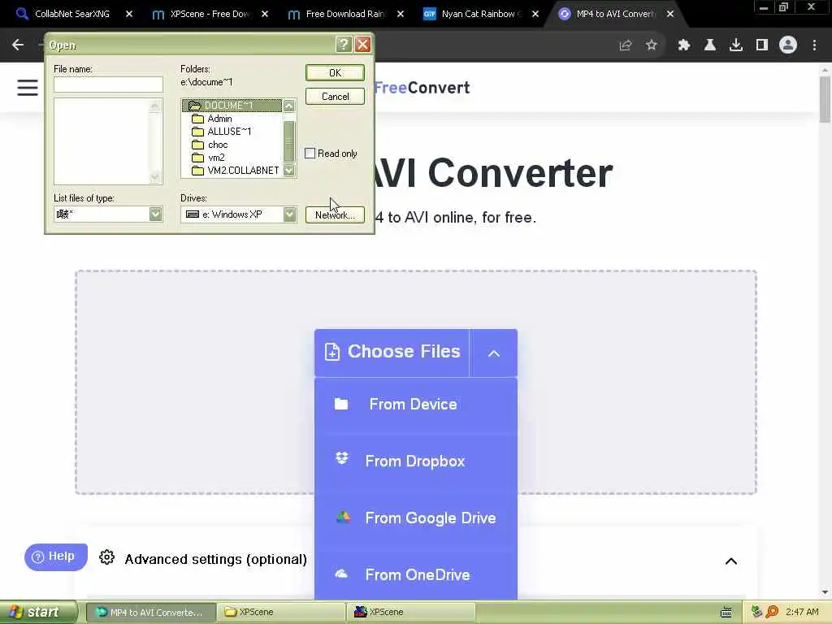This screenshot has width=832, height=624.
Task: Choose From Google Drive in the upload menu
Action: 416,518
